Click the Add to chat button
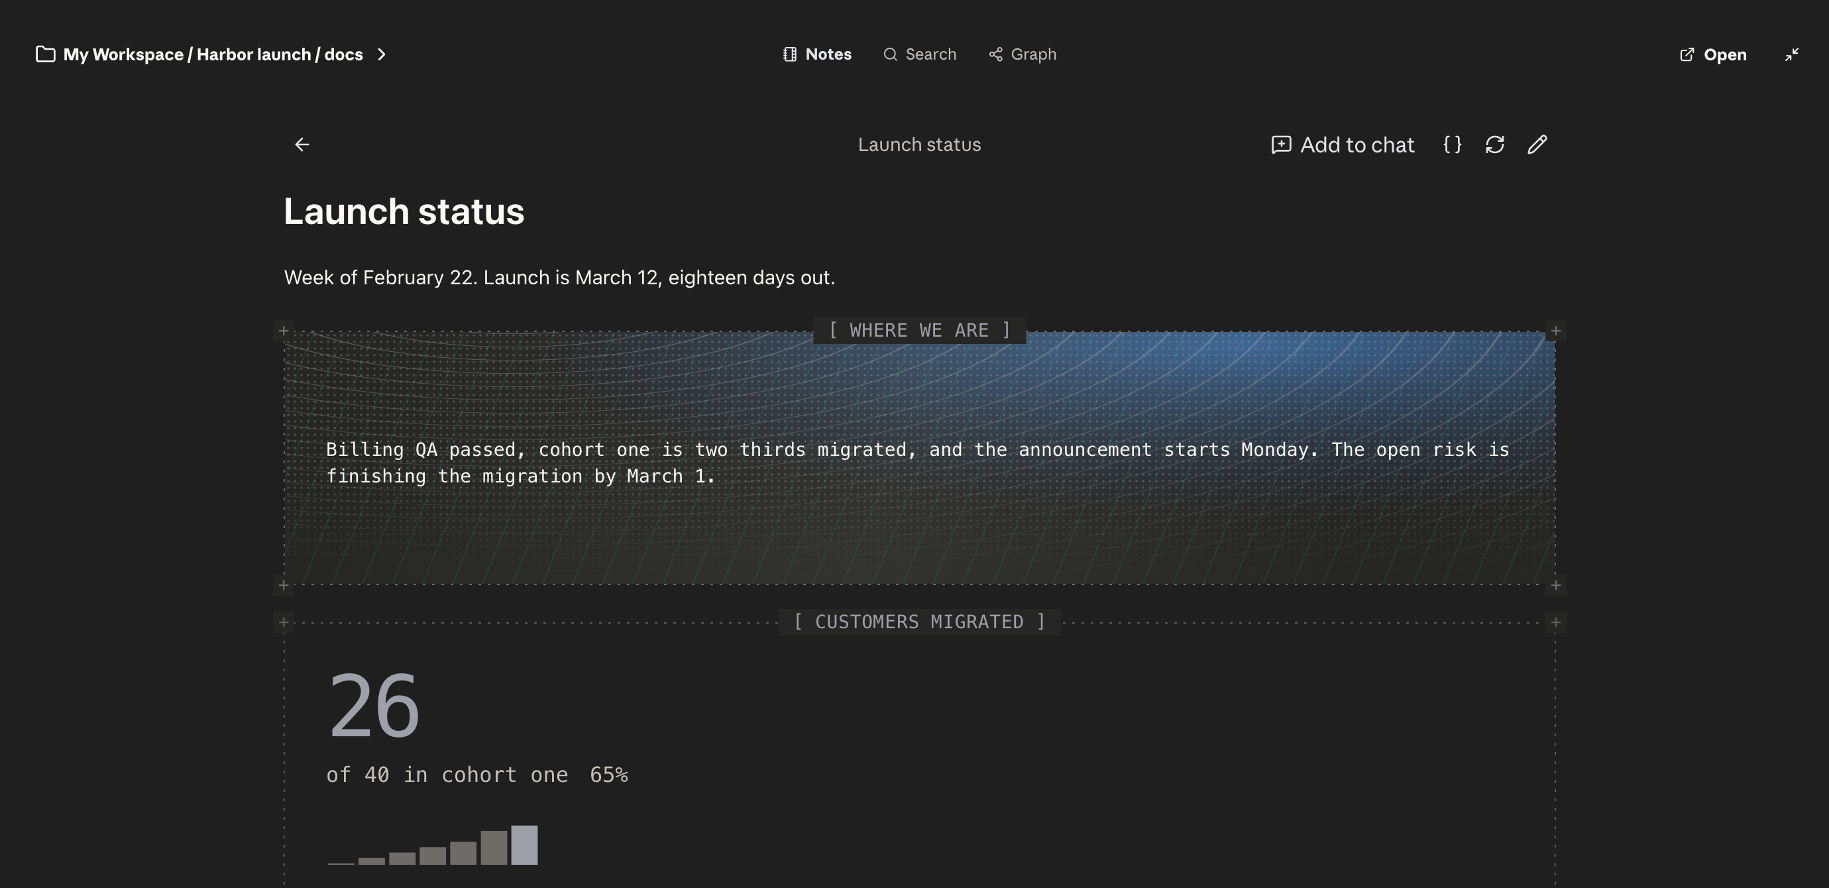Viewport: 1829px width, 888px height. point(1343,145)
